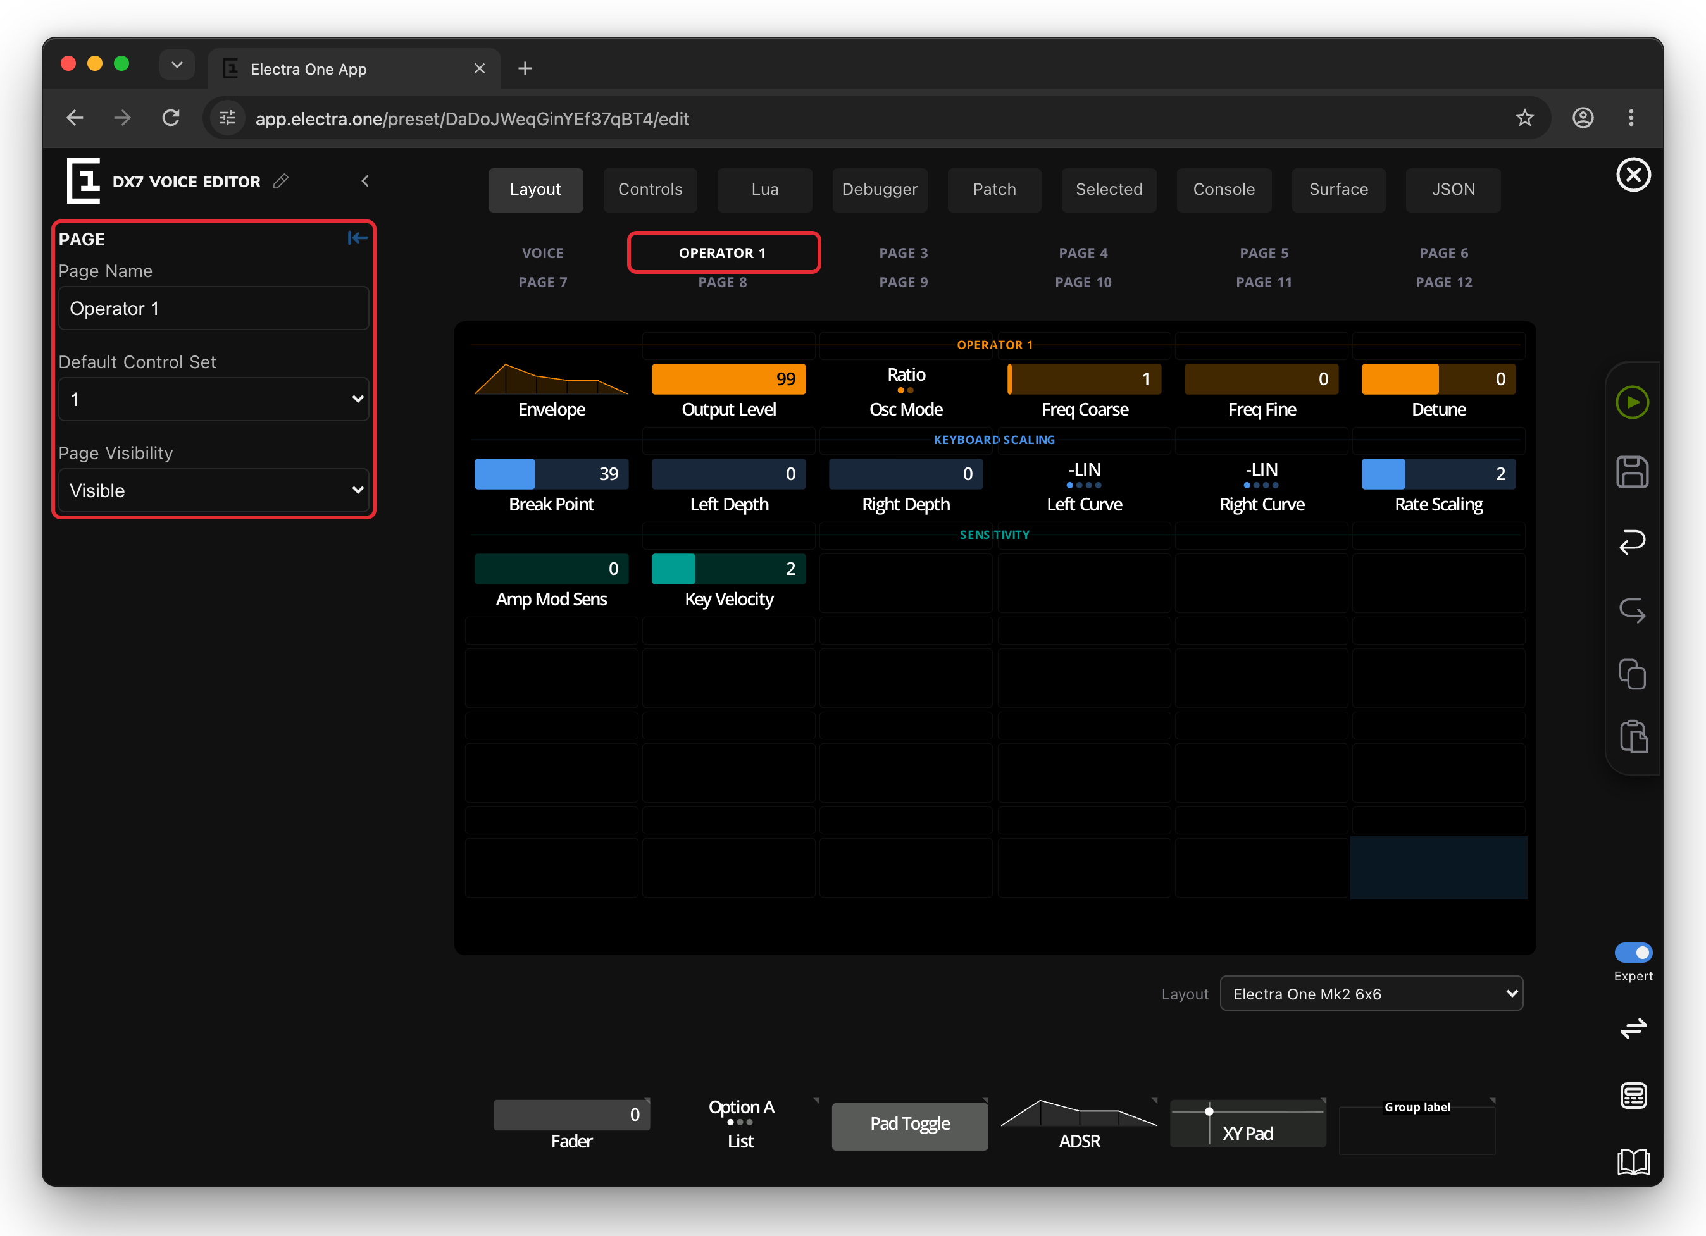Viewport: 1706px width, 1236px height.
Task: Go back in browser history
Action: (75, 118)
